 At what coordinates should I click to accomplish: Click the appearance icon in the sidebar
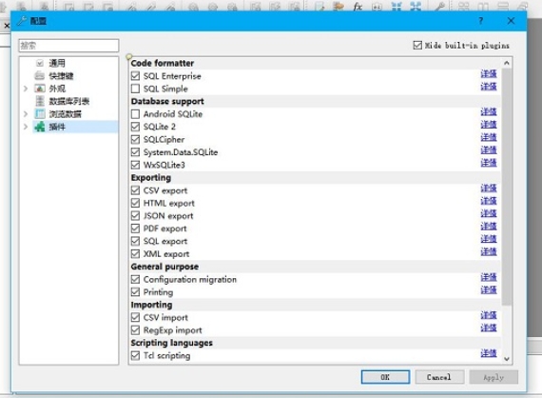coord(40,89)
